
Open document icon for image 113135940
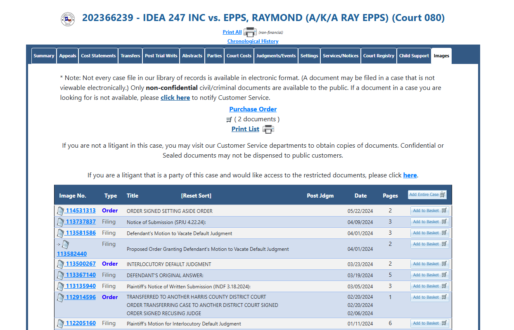coord(61,286)
